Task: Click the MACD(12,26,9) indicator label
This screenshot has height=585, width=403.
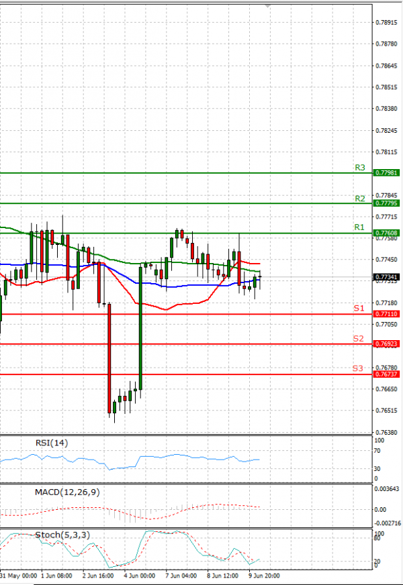Action: pyautogui.click(x=67, y=492)
